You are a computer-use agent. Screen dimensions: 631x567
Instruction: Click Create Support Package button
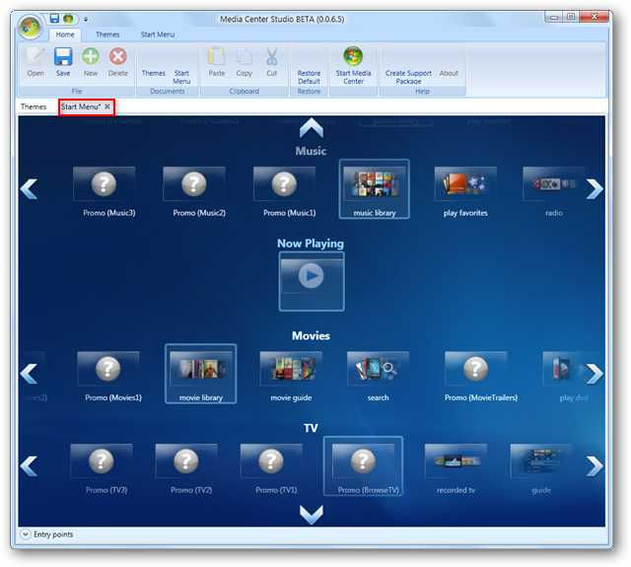pyautogui.click(x=408, y=77)
